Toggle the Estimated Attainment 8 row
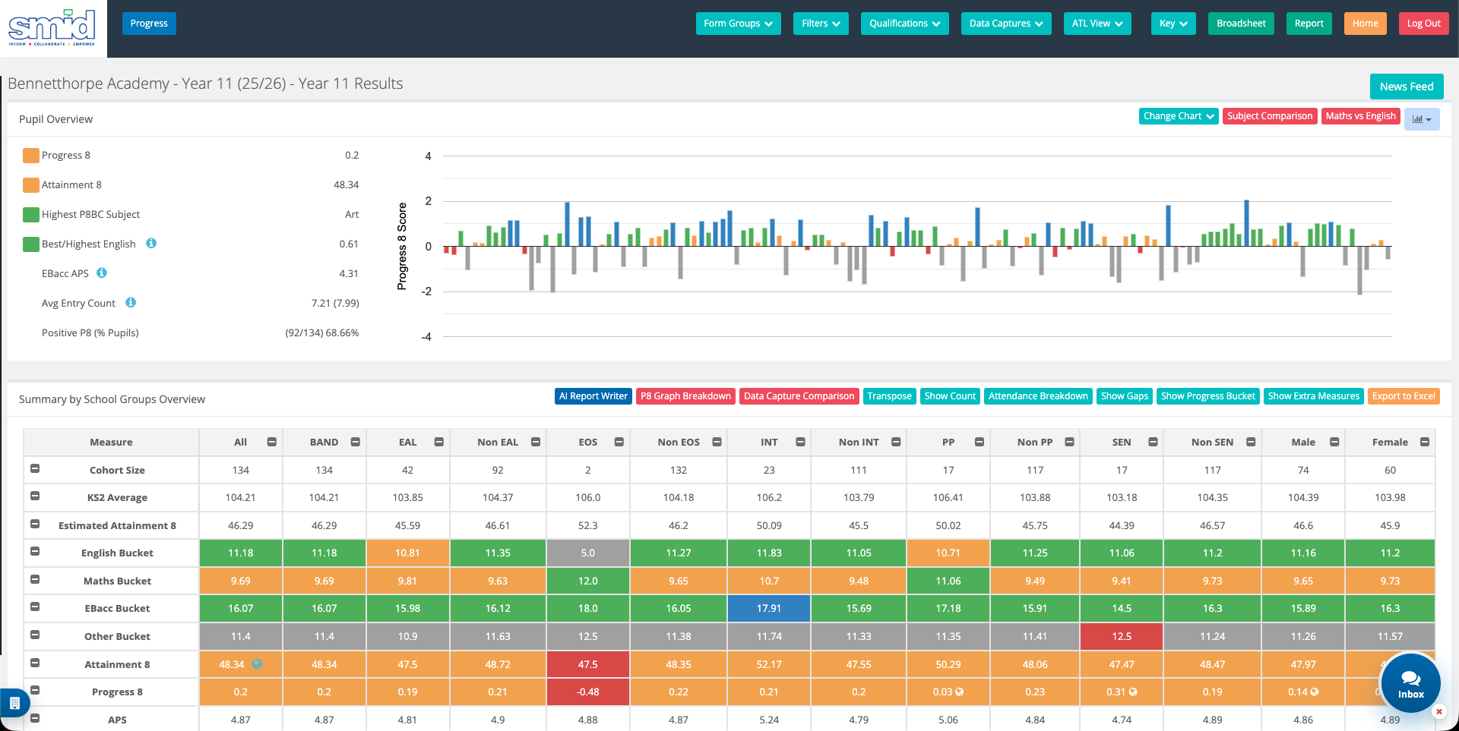 pyautogui.click(x=35, y=524)
